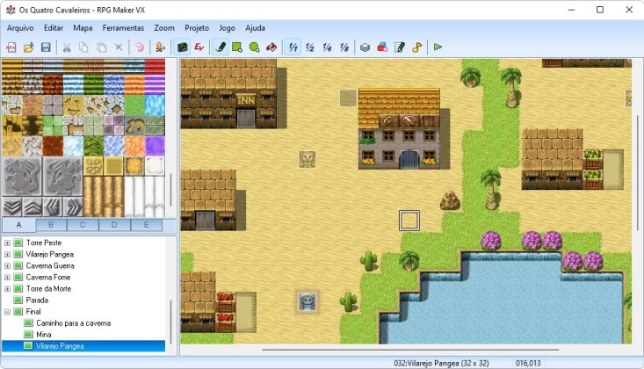
Task: Set map zoom to 1/4 scale
Action: click(328, 47)
